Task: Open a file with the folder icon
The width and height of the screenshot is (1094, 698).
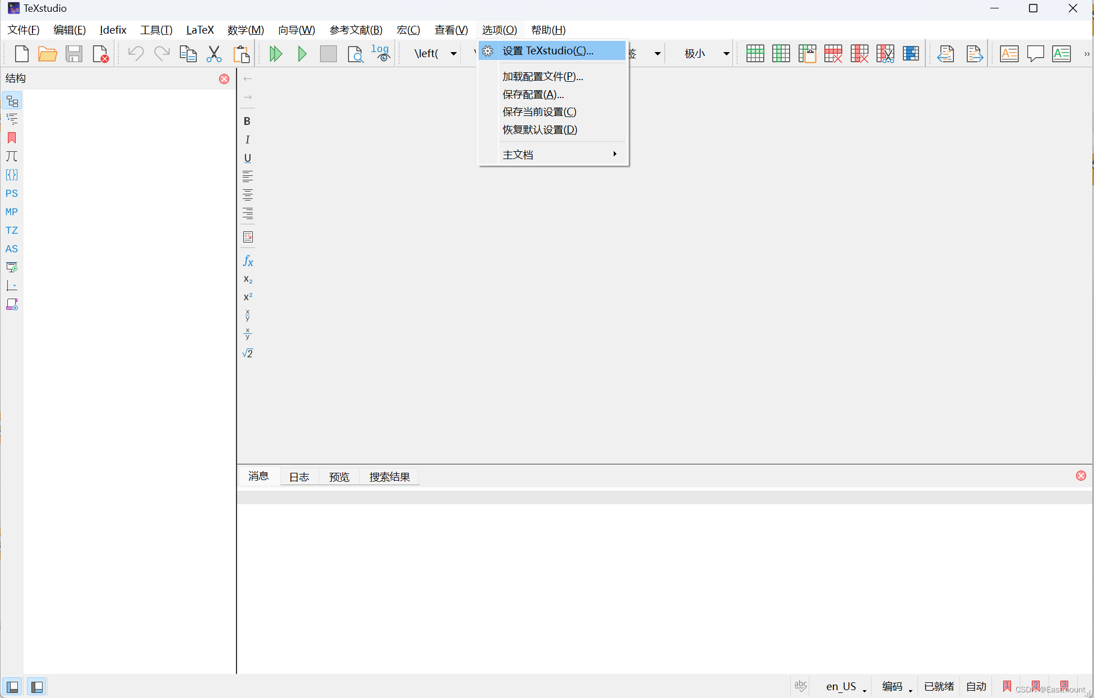Action: pos(48,54)
